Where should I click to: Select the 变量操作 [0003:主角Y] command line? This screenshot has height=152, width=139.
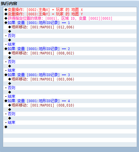coord(70,14)
